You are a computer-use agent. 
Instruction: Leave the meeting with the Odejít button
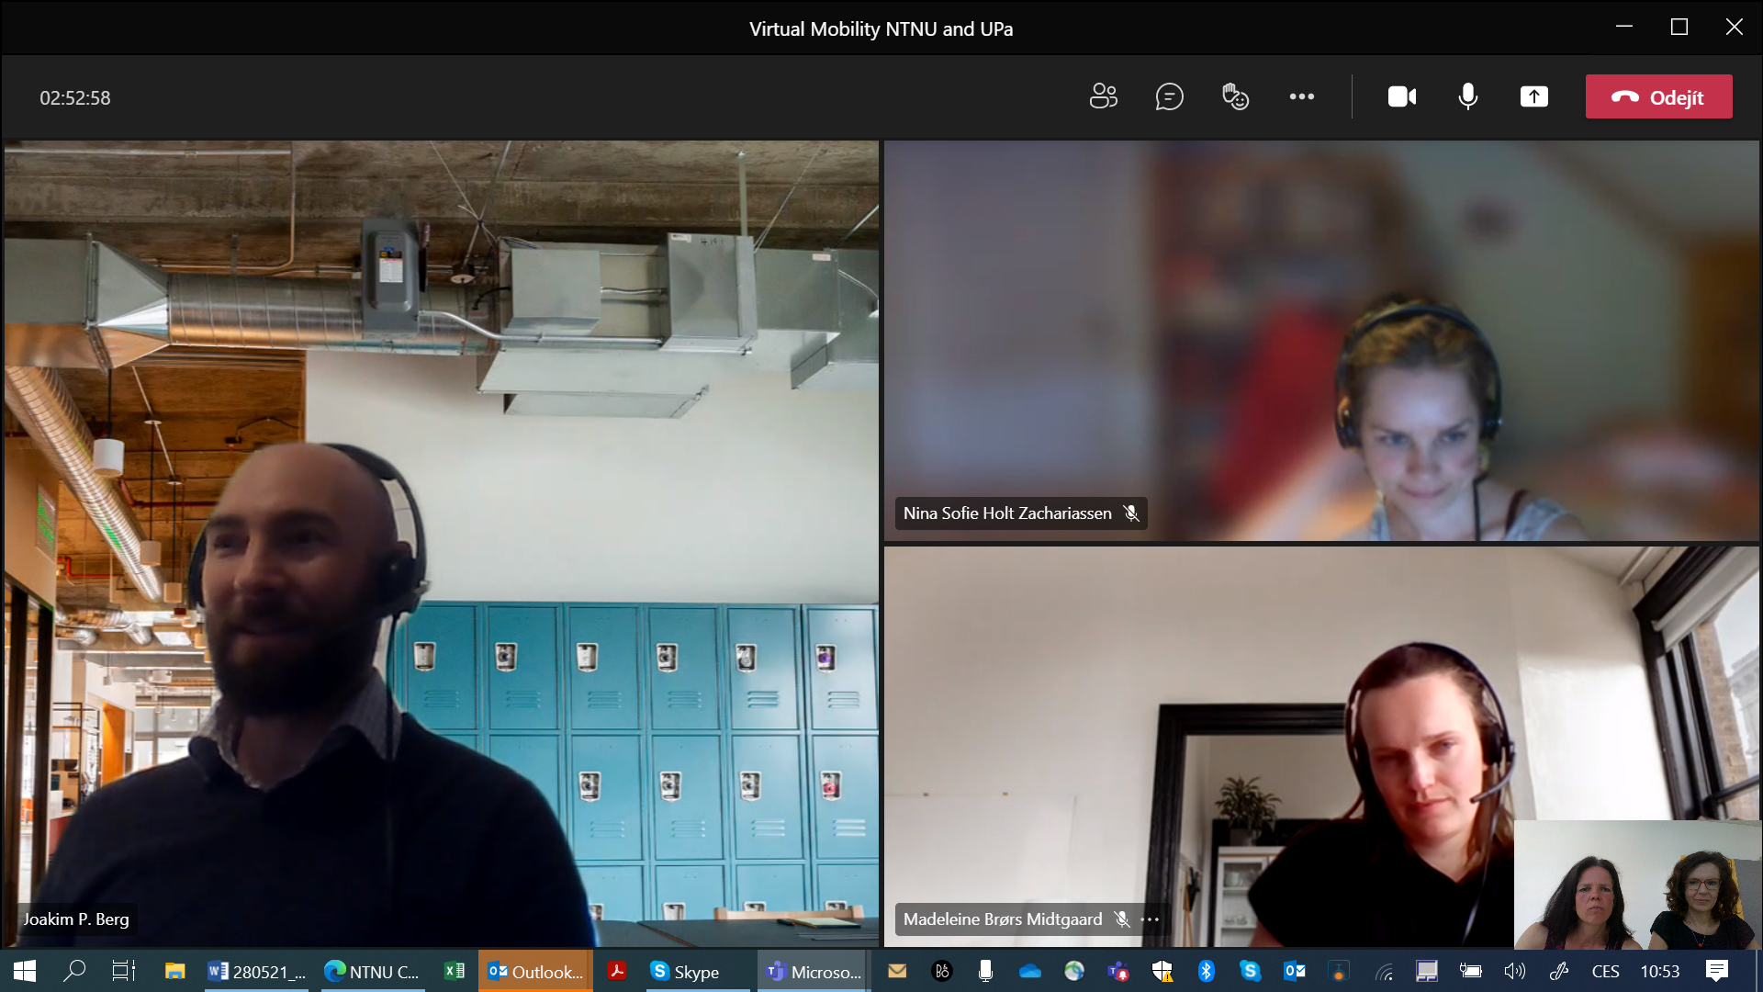coord(1658,96)
